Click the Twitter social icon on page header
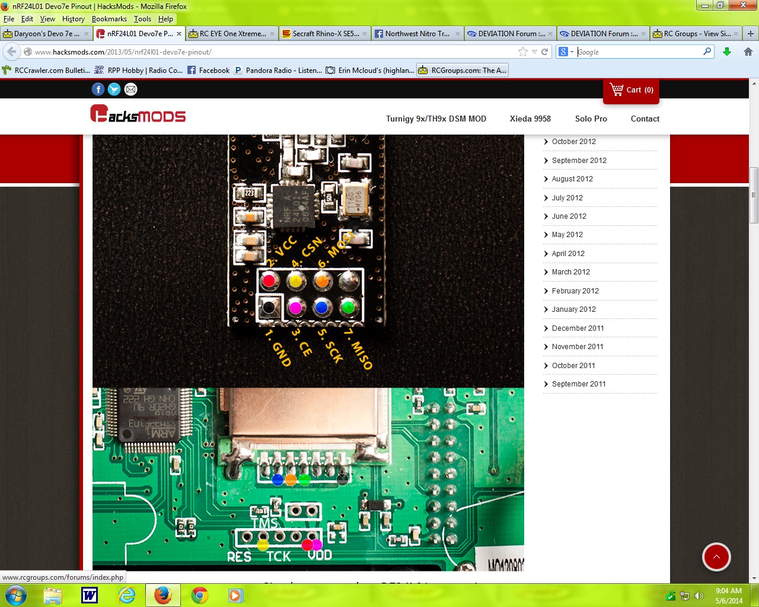Image resolution: width=759 pixels, height=607 pixels. 114,90
